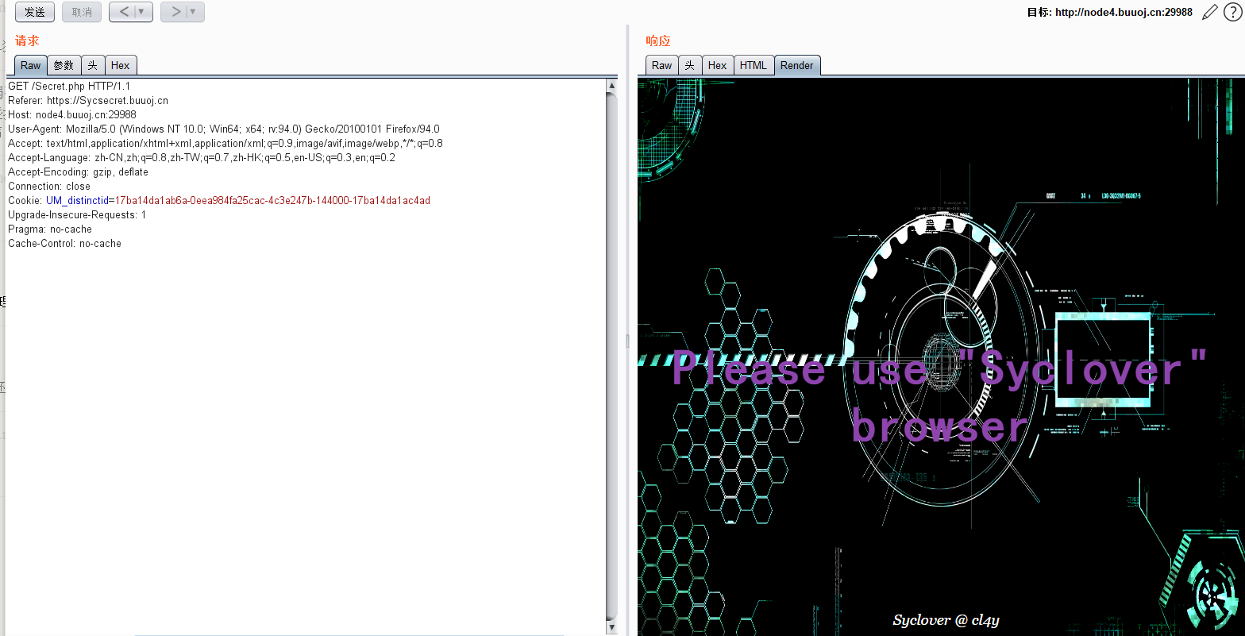Image resolution: width=1245 pixels, height=636 pixels.
Task: Switch to the request 头 tab
Action: pos(93,65)
